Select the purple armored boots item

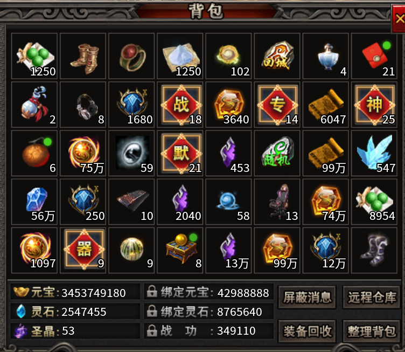click(x=374, y=250)
